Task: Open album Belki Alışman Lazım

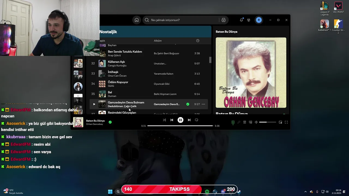Action: 165,94
